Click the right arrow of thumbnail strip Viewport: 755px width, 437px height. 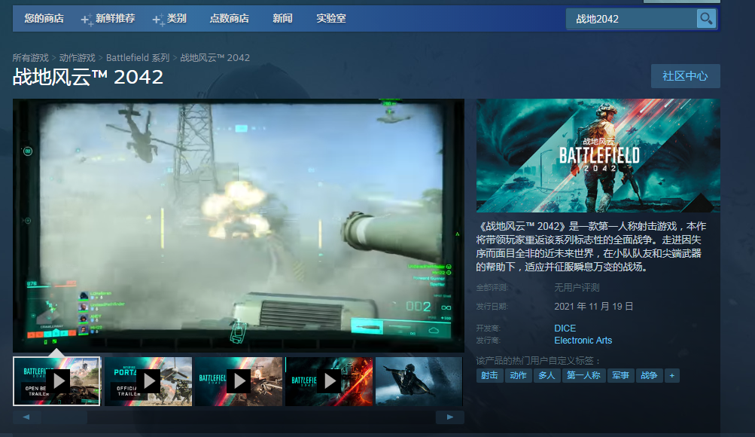click(x=449, y=417)
